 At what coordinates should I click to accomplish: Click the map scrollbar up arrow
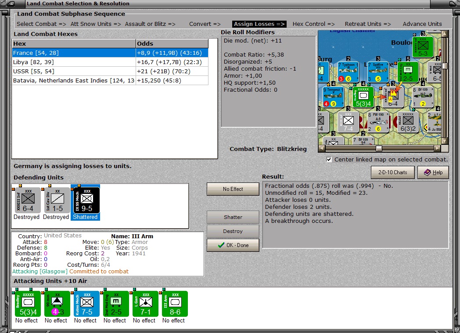tap(445, 34)
